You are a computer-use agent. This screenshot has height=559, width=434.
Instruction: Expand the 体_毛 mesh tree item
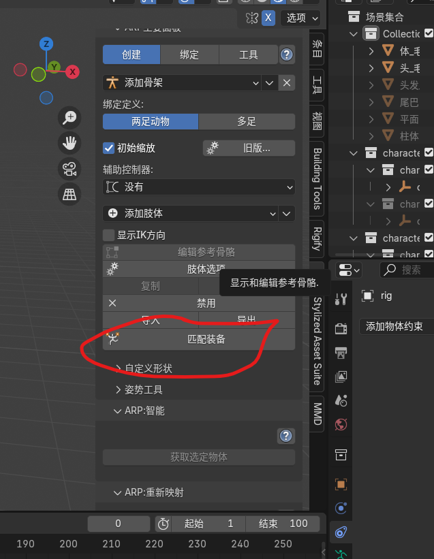(371, 51)
